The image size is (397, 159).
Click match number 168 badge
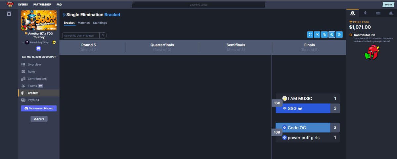click(x=277, y=103)
